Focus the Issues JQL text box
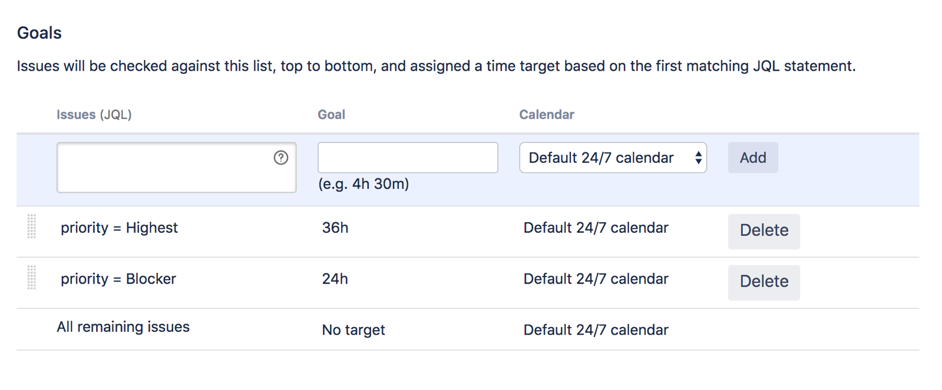This screenshot has height=390, width=942. [x=165, y=168]
